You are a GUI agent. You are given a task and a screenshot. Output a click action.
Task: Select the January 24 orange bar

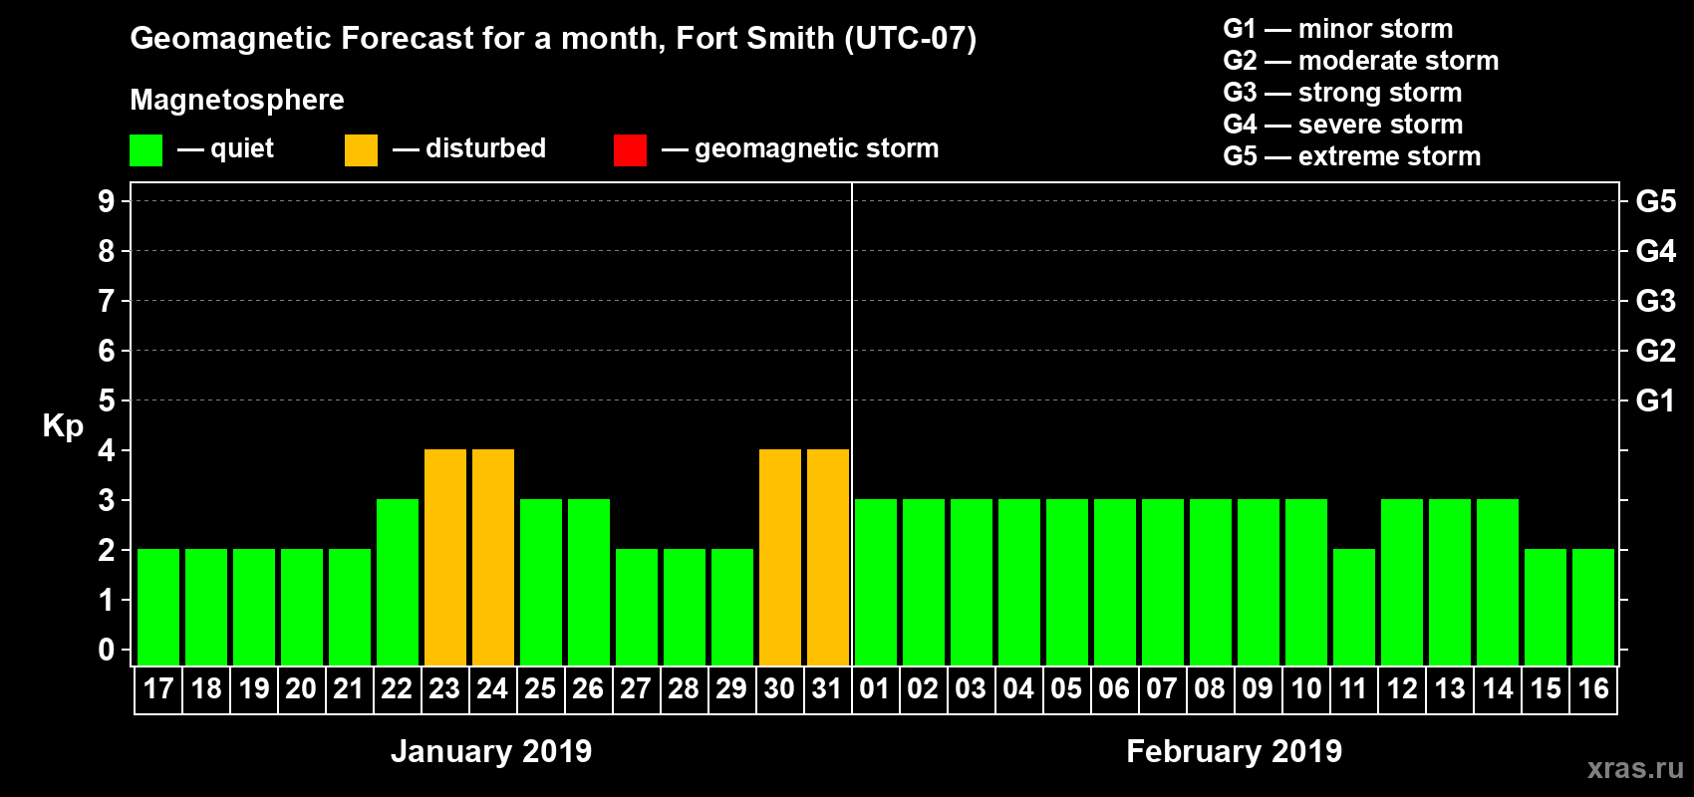coord(493,557)
